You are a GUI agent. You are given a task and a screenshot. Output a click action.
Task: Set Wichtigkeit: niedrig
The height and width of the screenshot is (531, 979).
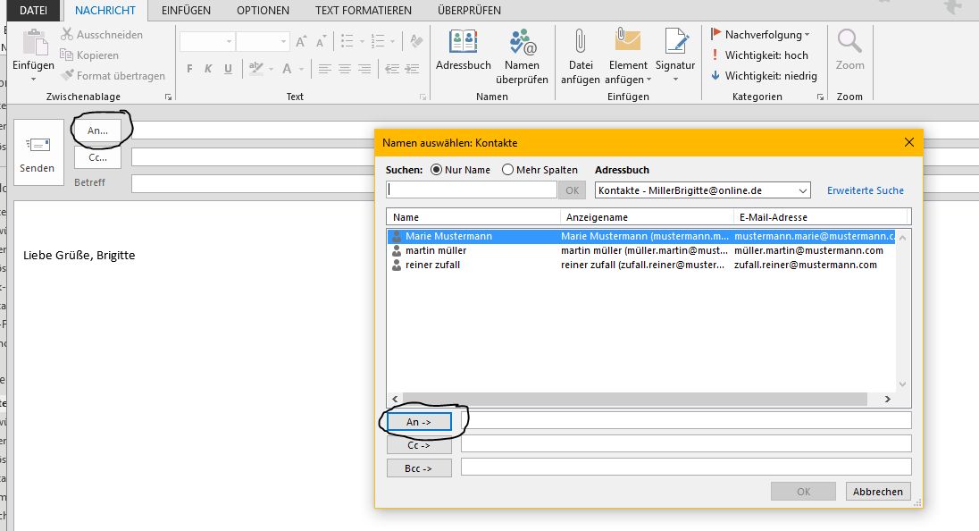[764, 76]
